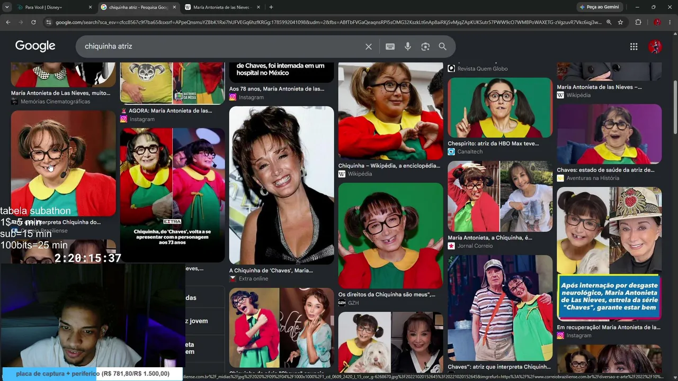678x381 pixels.
Task: Open 'Chespirito: atriz da HBO Max teve' link
Action: 494,143
